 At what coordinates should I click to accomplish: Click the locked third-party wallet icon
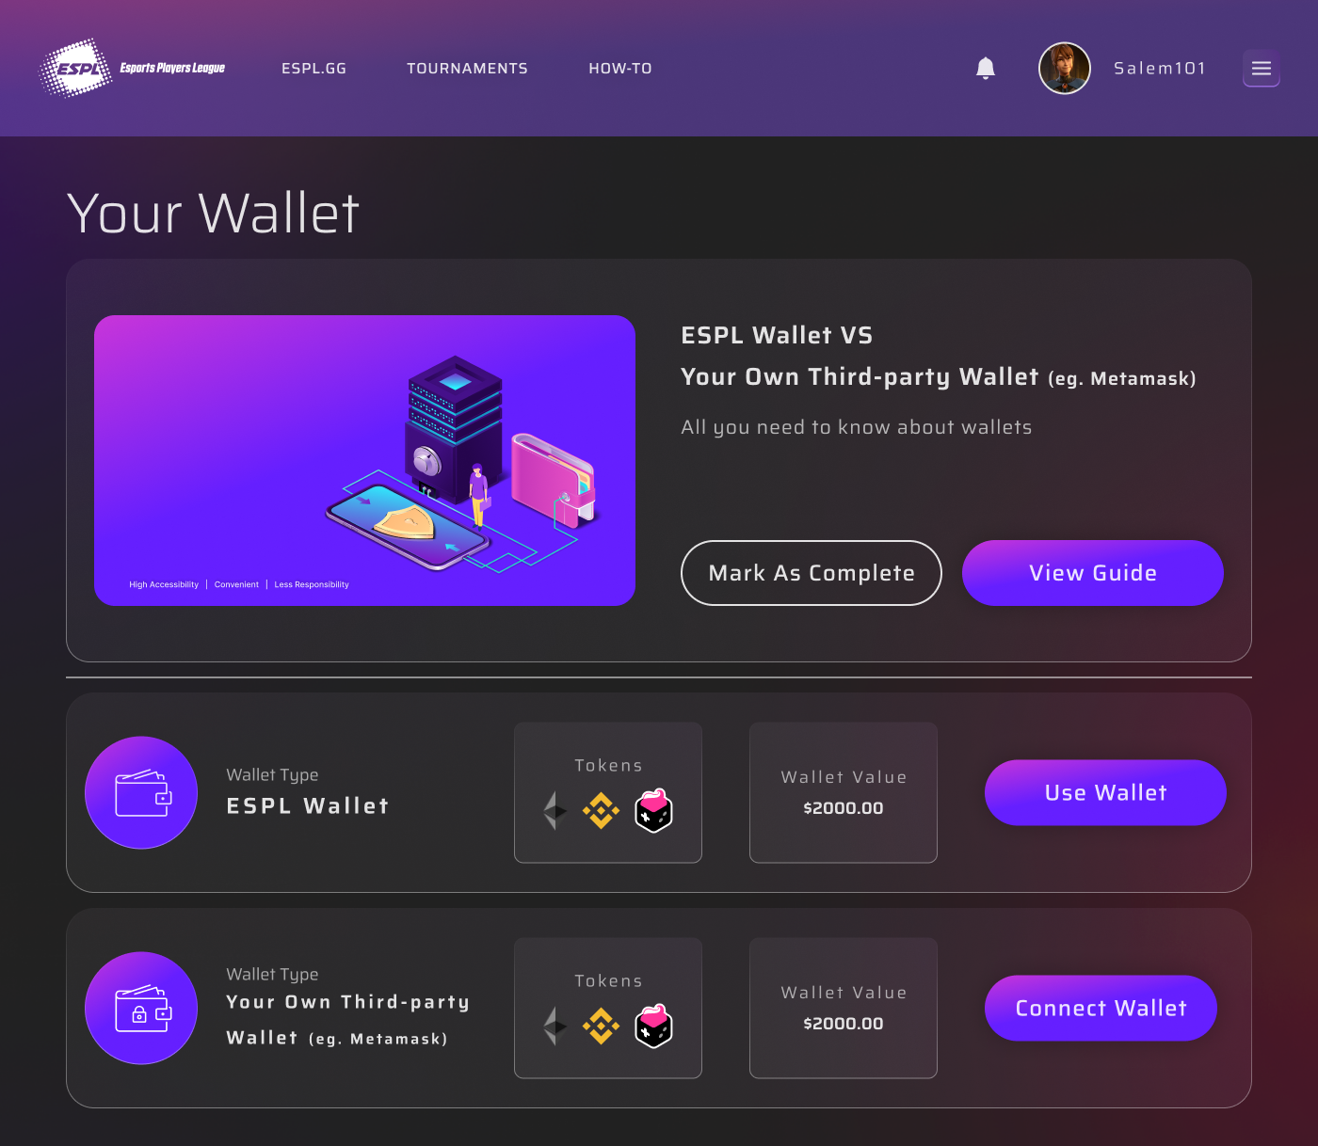[141, 1008]
